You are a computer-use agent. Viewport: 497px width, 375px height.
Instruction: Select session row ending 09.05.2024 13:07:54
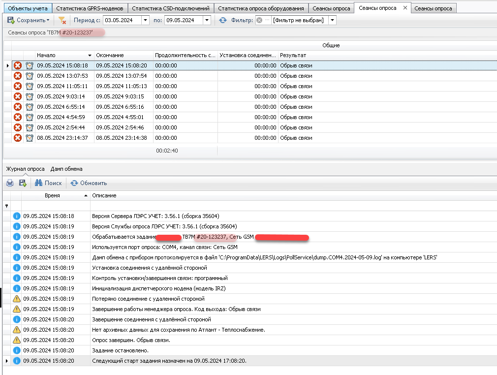pos(254,76)
